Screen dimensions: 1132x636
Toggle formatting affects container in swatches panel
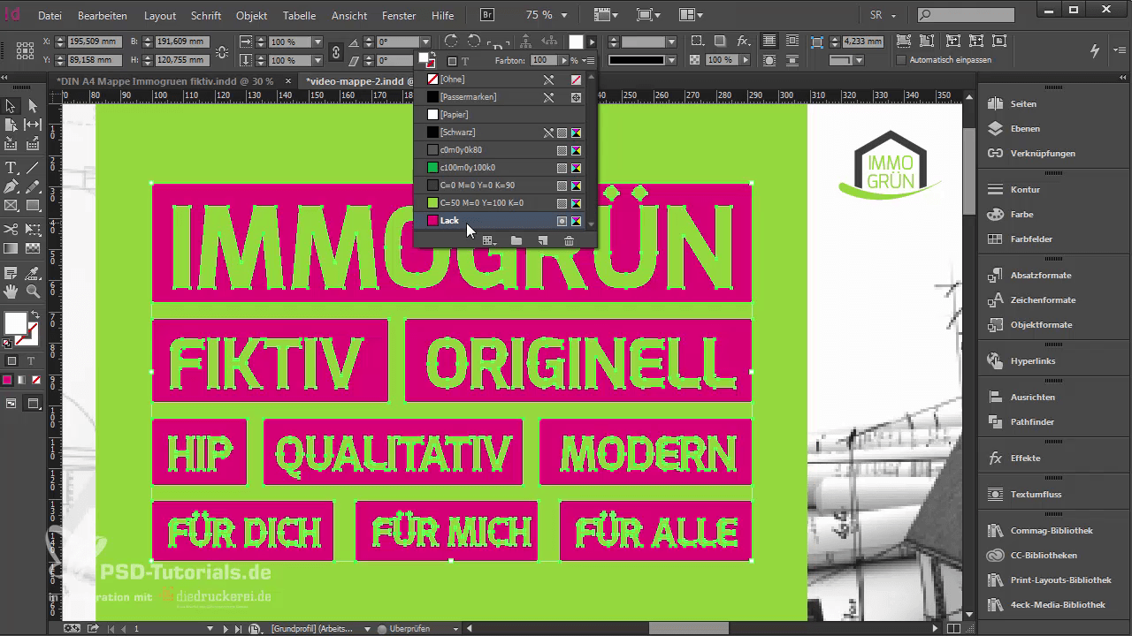coord(452,61)
